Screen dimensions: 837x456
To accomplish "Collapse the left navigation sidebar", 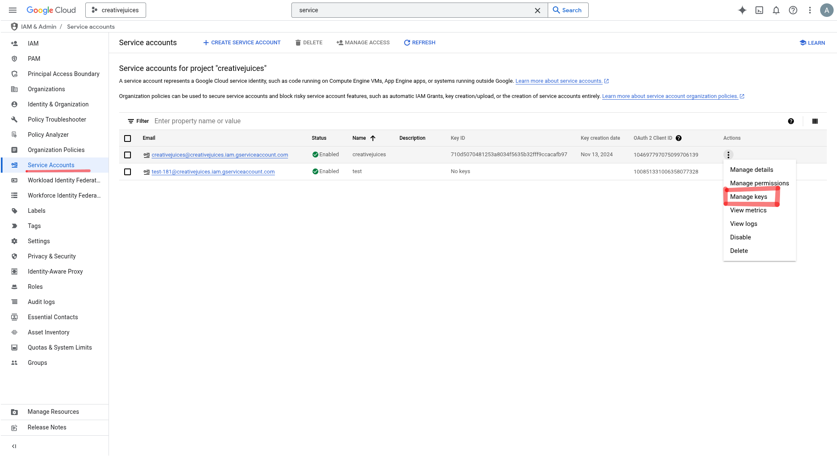I will [14, 446].
